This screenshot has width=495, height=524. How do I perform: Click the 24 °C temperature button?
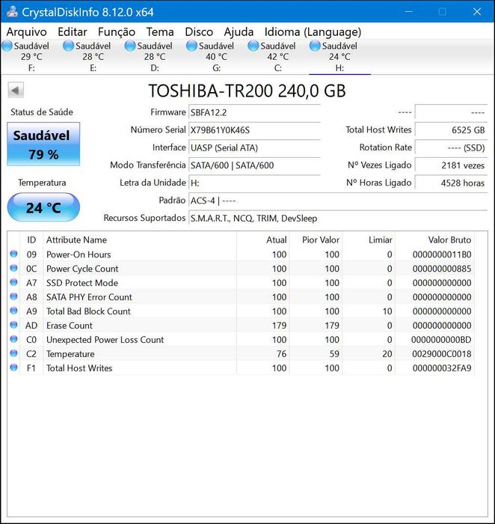43,207
